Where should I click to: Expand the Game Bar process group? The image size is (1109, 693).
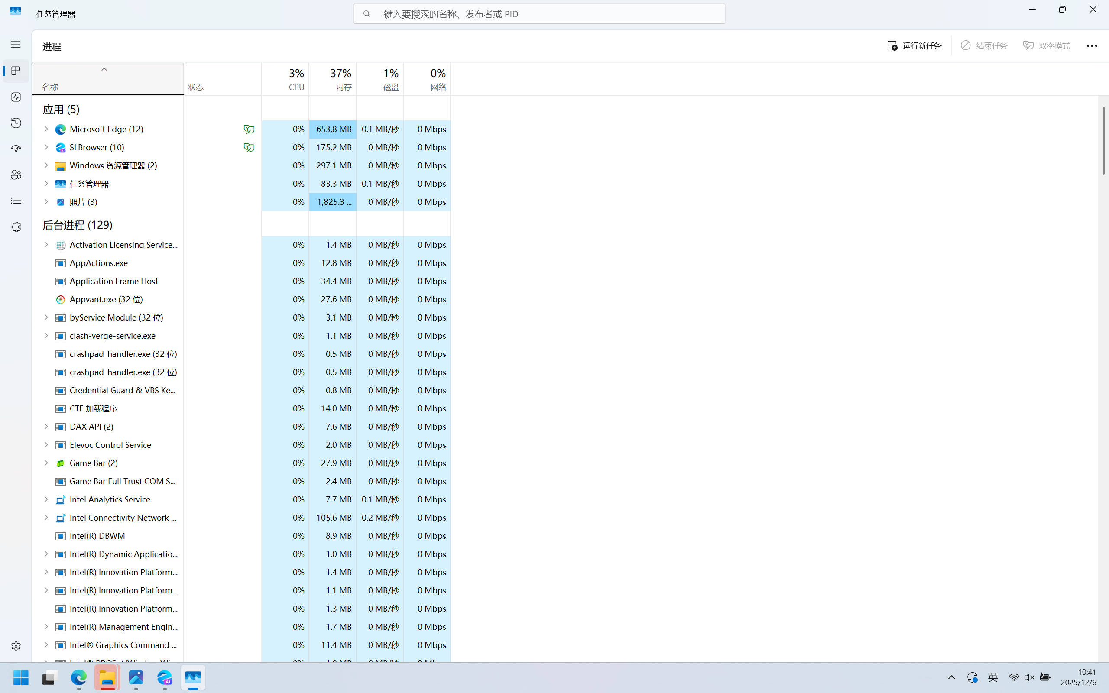(x=46, y=463)
